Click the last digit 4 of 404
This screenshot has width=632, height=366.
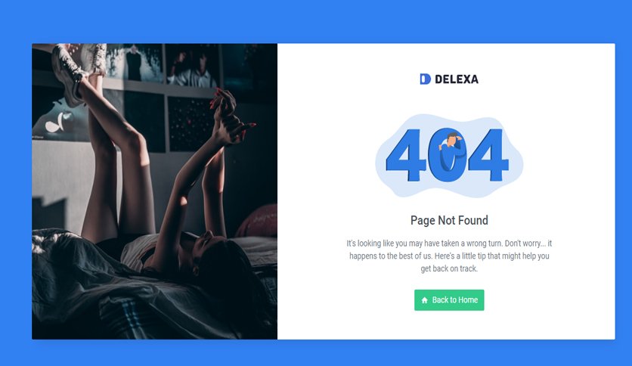489,155
